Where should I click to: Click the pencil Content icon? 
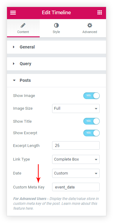pyautogui.click(x=23, y=25)
